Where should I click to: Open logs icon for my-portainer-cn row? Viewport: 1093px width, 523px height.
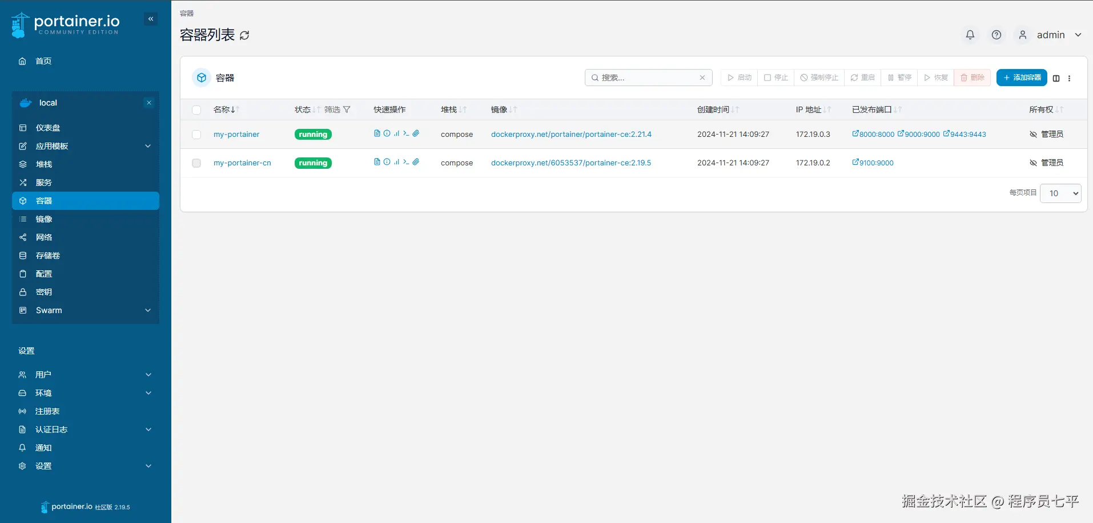[377, 162]
